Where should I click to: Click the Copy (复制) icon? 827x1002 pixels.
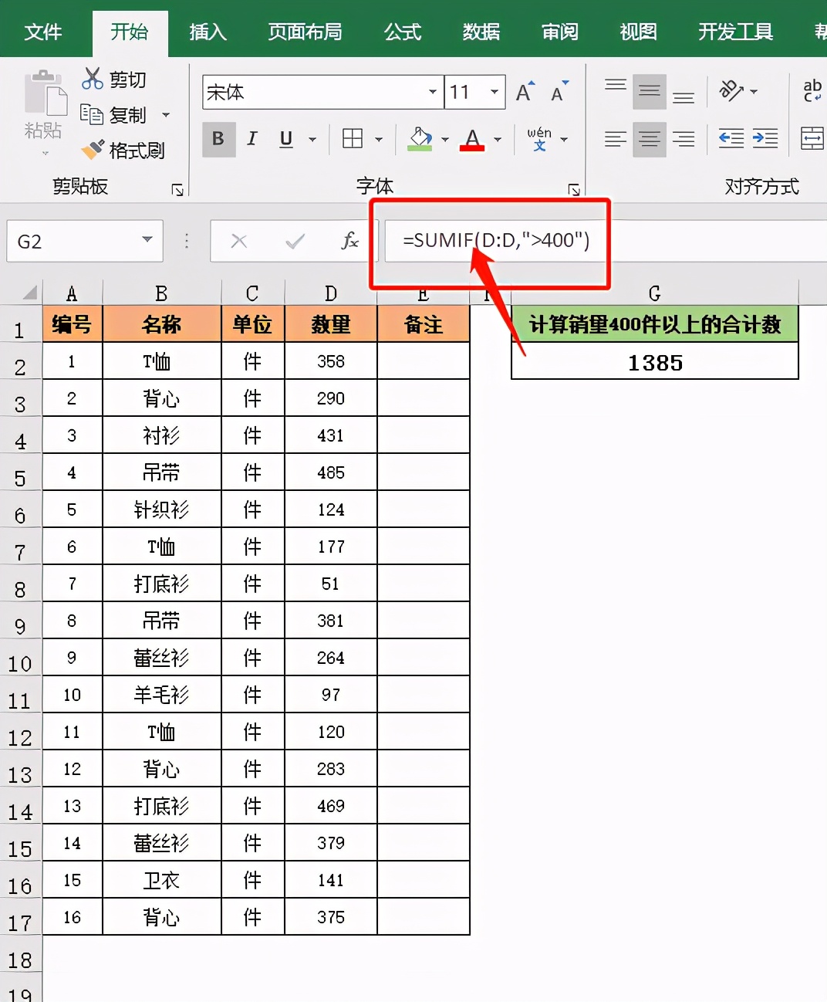(x=93, y=114)
